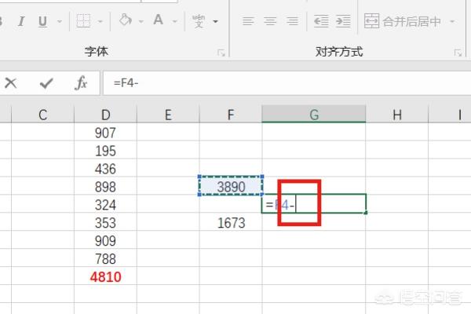The width and height of the screenshot is (471, 314).
Task: Increase indent
Action: click(x=343, y=21)
